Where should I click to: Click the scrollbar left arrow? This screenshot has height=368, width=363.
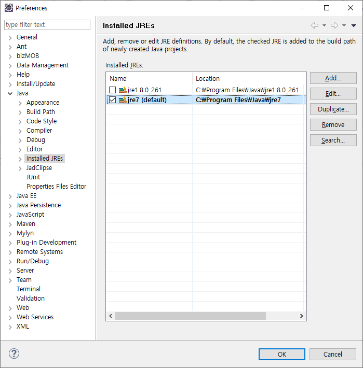111,316
